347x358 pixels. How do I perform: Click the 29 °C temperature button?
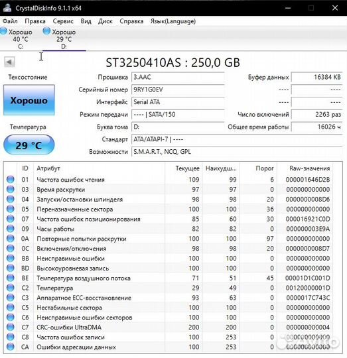(29, 145)
